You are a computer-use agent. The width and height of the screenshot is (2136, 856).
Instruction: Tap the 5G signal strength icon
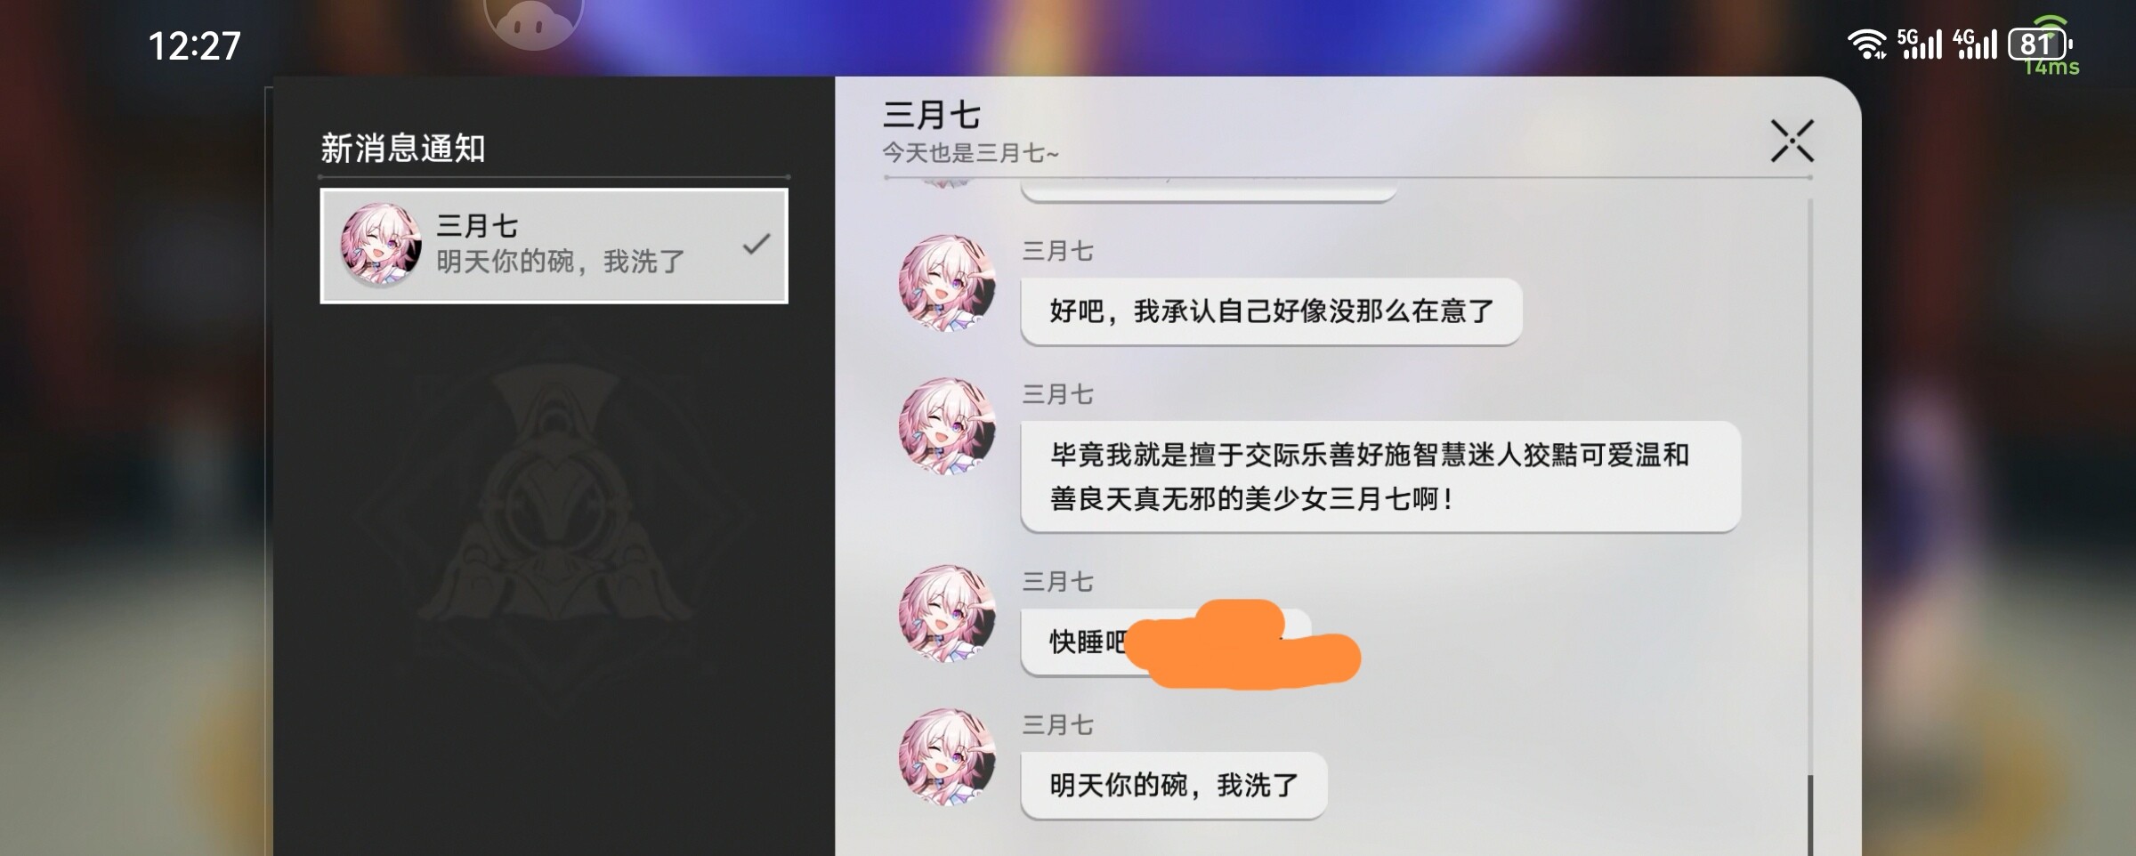1920,44
